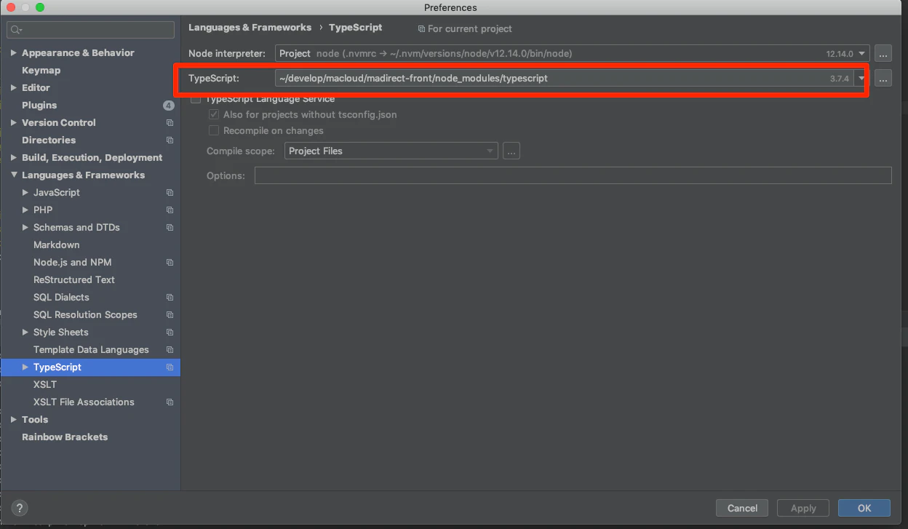
Task: Click the project-level icon beside Schemas and DTDs
Action: click(170, 228)
